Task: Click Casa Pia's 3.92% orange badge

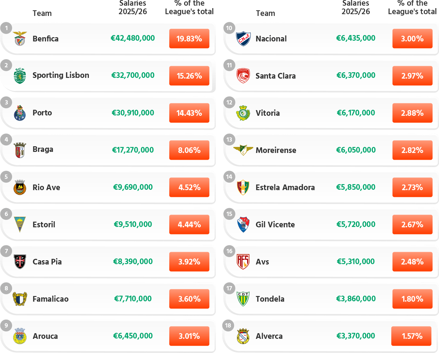Action: coord(189,262)
